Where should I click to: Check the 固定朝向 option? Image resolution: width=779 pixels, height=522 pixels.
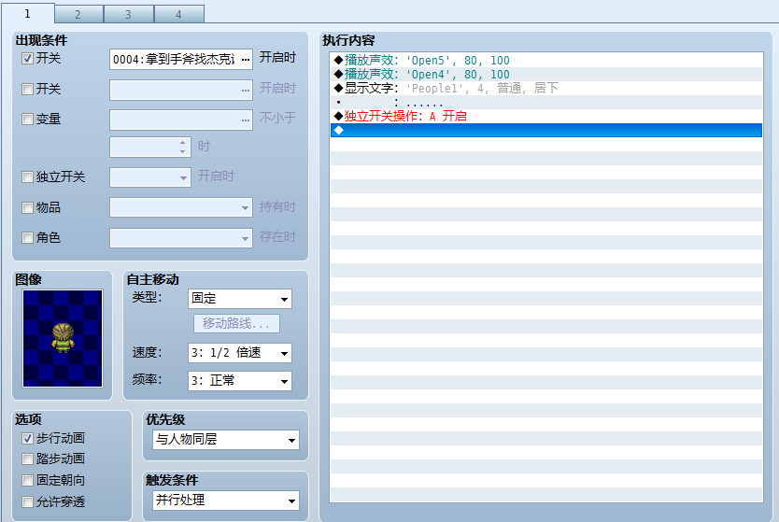pyautogui.click(x=27, y=481)
